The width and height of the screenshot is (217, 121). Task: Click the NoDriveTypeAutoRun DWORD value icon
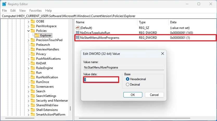77,33
